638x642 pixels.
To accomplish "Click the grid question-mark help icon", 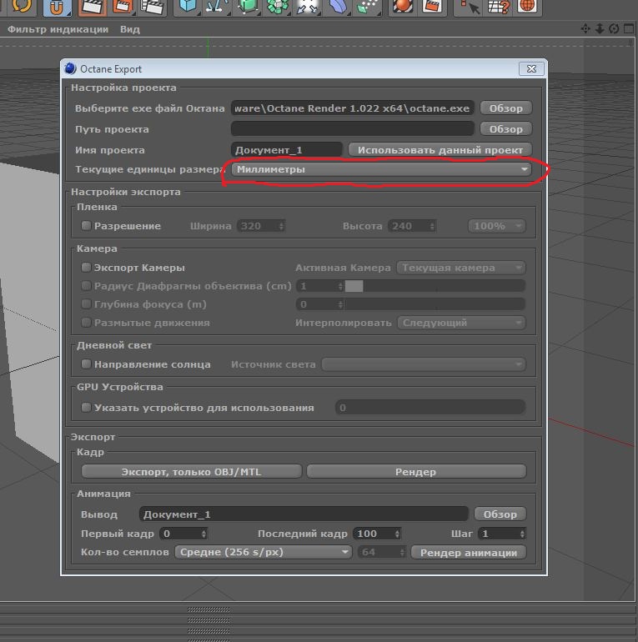I will click(x=499, y=7).
